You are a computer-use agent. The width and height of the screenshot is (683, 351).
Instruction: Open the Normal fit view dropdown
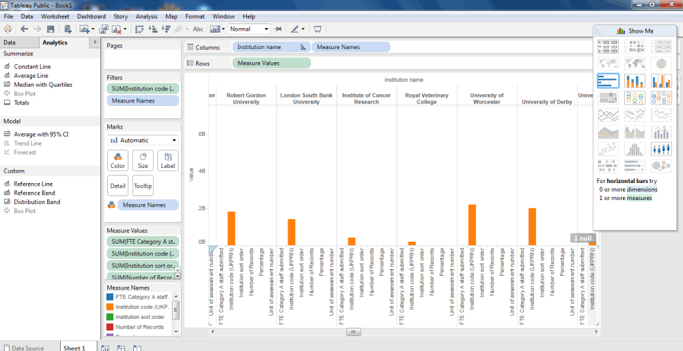[249, 29]
